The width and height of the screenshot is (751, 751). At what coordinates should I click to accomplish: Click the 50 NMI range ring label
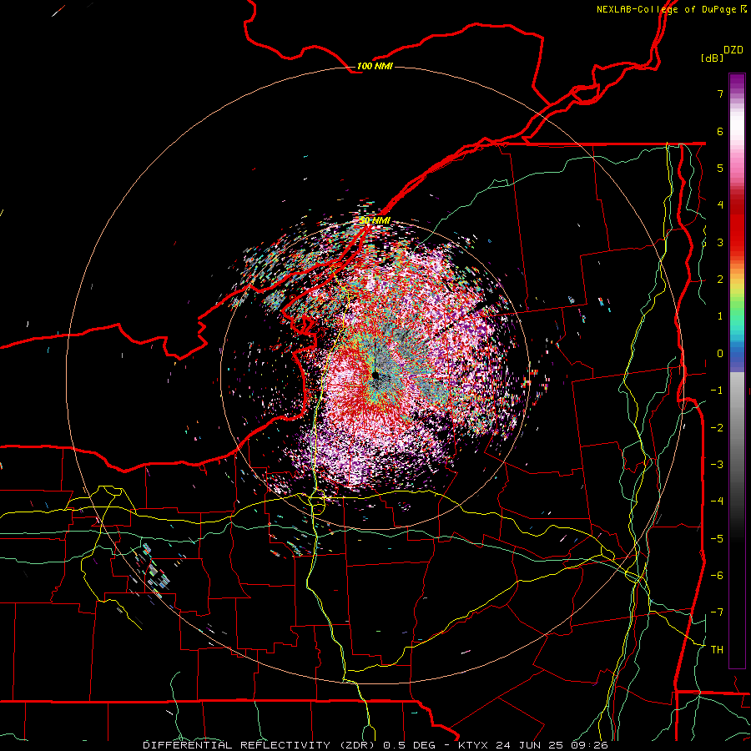375,220
